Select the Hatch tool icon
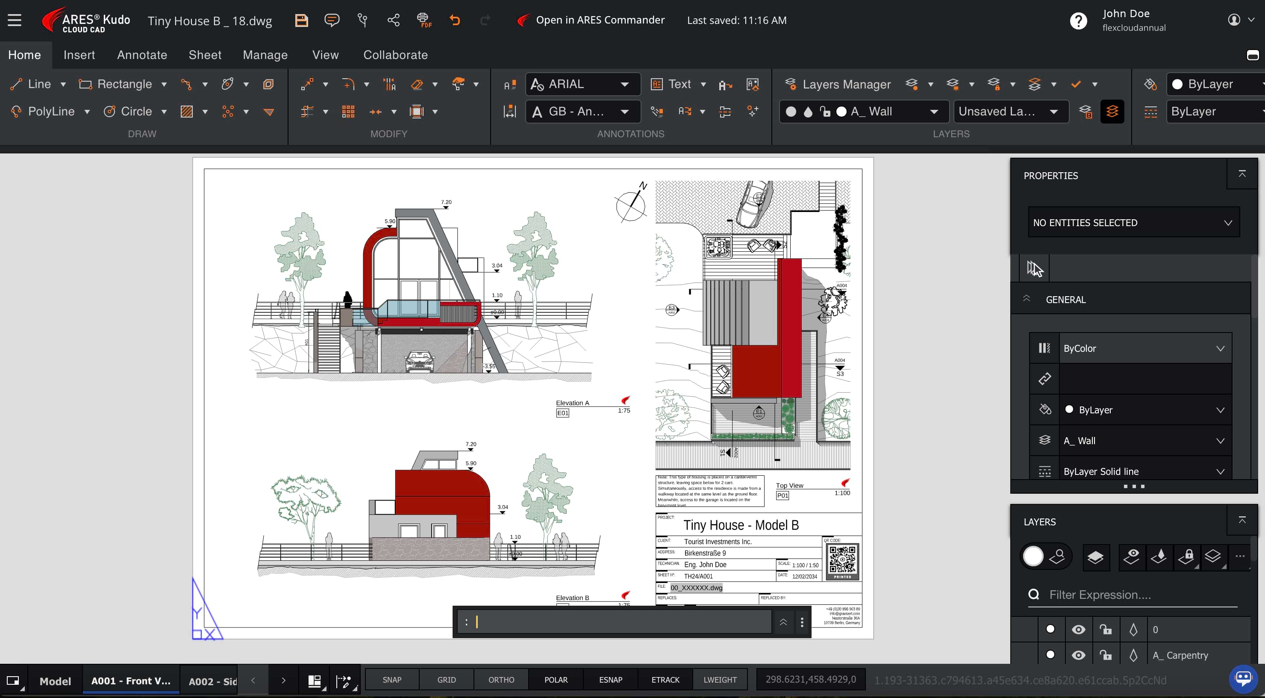The height and width of the screenshot is (698, 1265). click(187, 112)
